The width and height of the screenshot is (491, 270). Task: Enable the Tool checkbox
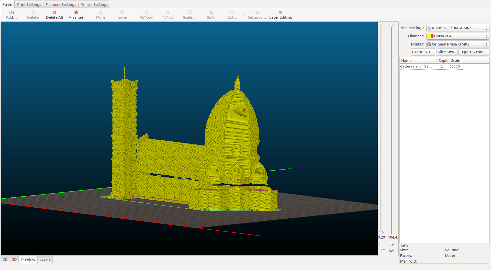click(383, 251)
